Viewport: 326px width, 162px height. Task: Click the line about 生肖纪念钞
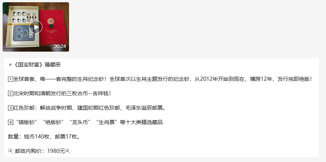[160, 79]
